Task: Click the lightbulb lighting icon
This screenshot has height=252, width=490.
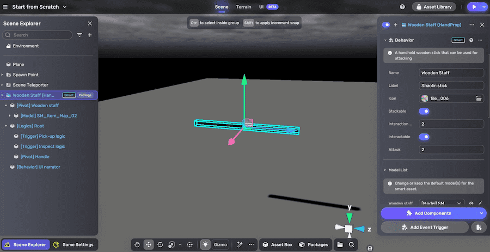Action: 206,245
